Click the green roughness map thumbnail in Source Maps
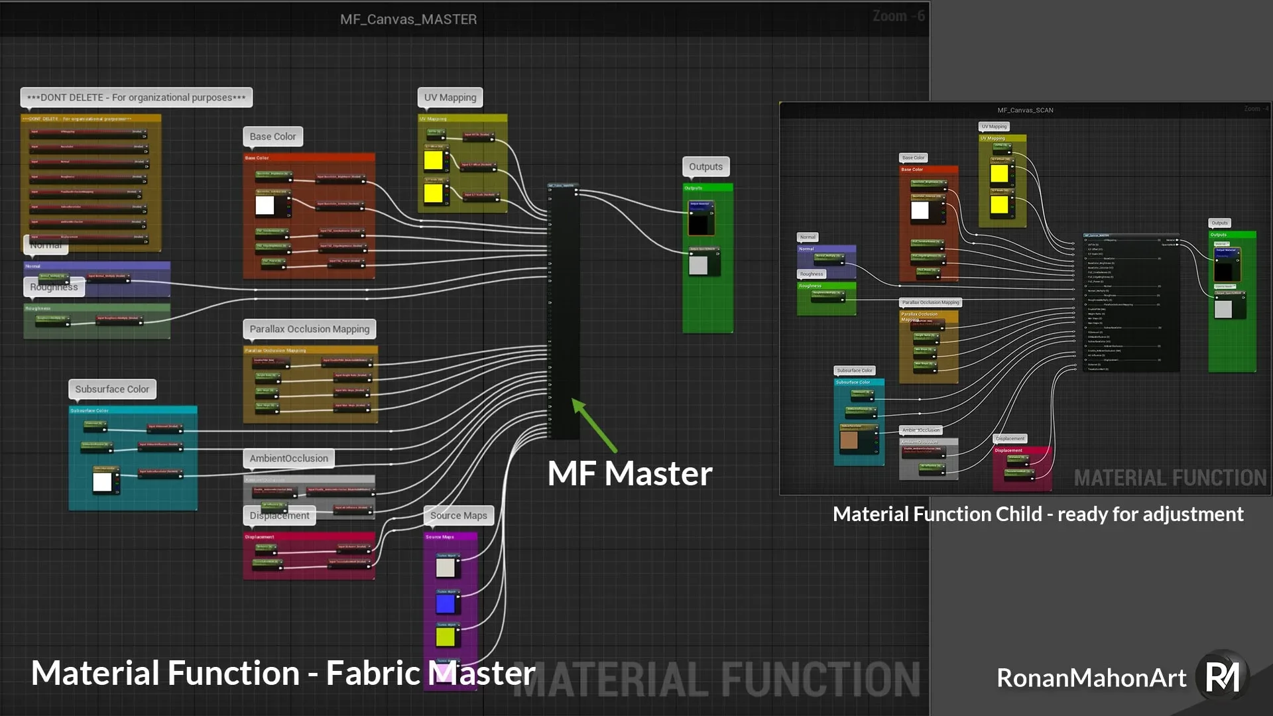Screen dimensions: 1273x716 coord(446,636)
